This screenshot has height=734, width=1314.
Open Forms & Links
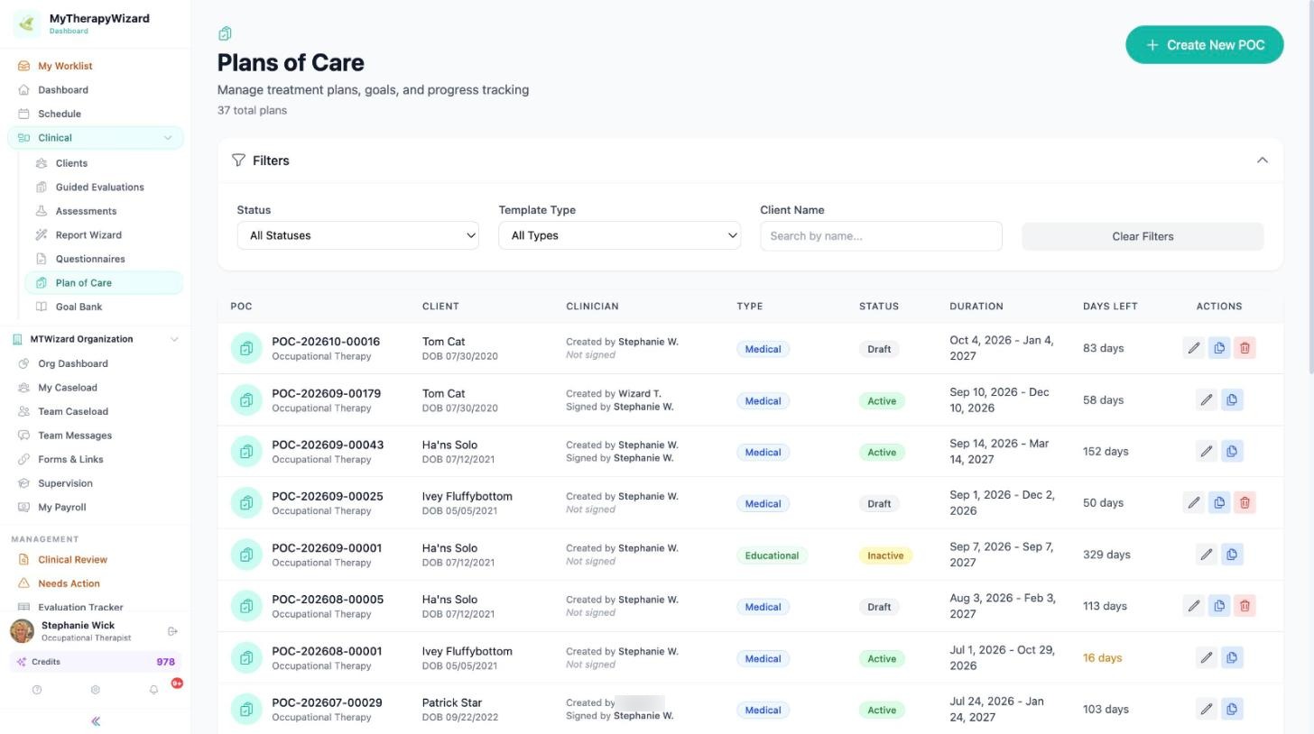70,459
